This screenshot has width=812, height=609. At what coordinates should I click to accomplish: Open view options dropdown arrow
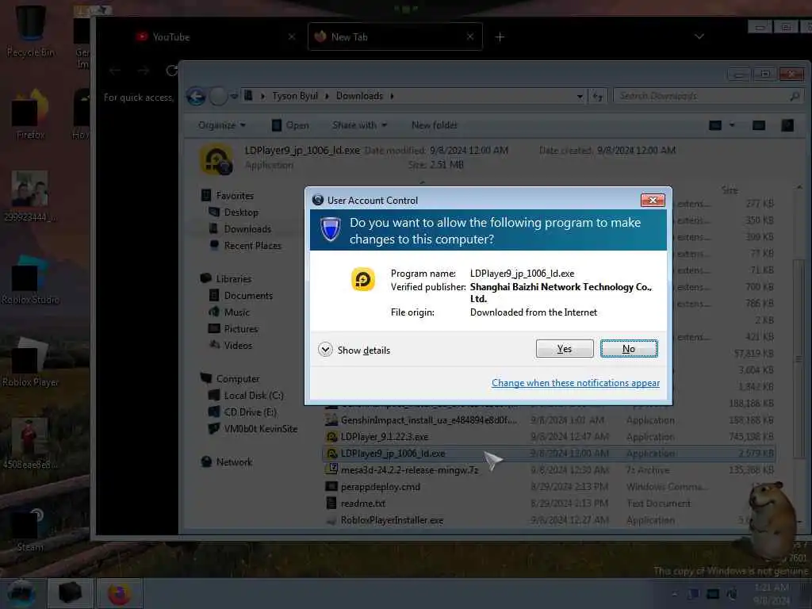(732, 125)
